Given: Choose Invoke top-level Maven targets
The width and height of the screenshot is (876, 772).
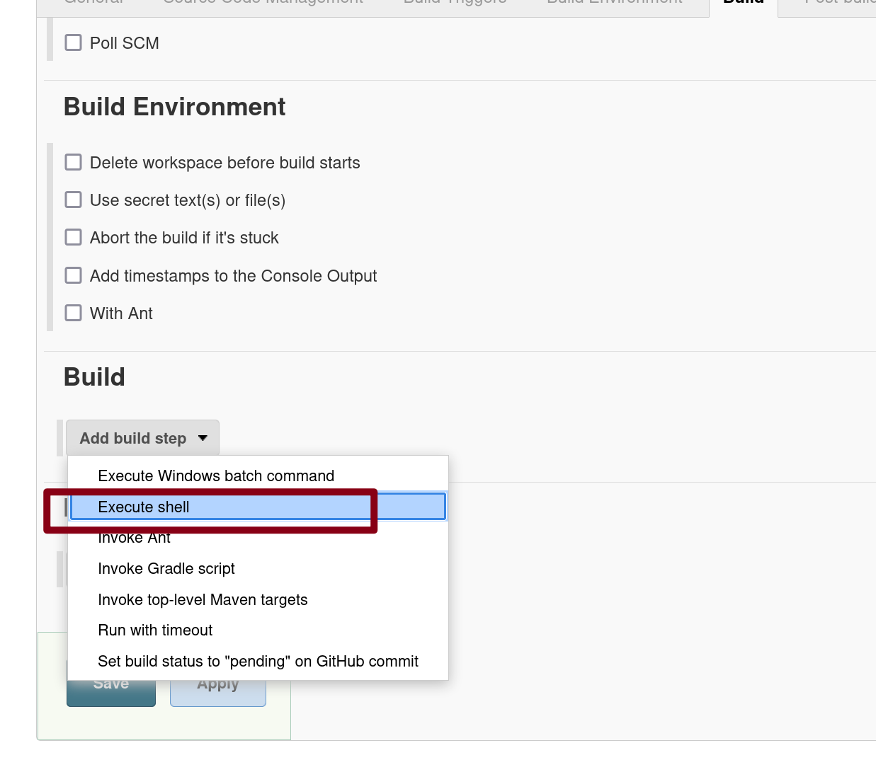Looking at the screenshot, I should [x=203, y=600].
